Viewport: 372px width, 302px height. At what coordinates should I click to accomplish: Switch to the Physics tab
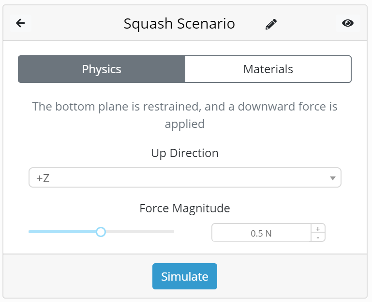pos(102,69)
